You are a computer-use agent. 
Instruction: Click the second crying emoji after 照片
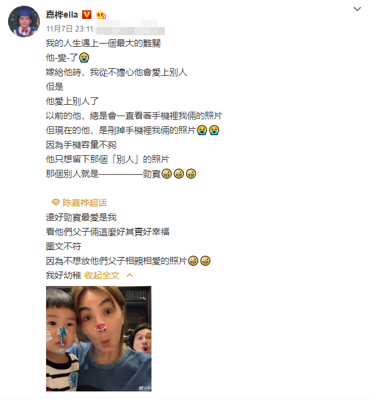[x=214, y=130]
